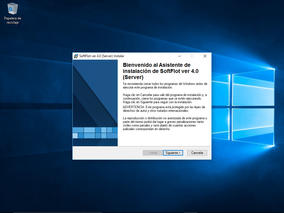
Task: Open the Papelera de reciclaje desktop icon
Action: pyautogui.click(x=13, y=9)
